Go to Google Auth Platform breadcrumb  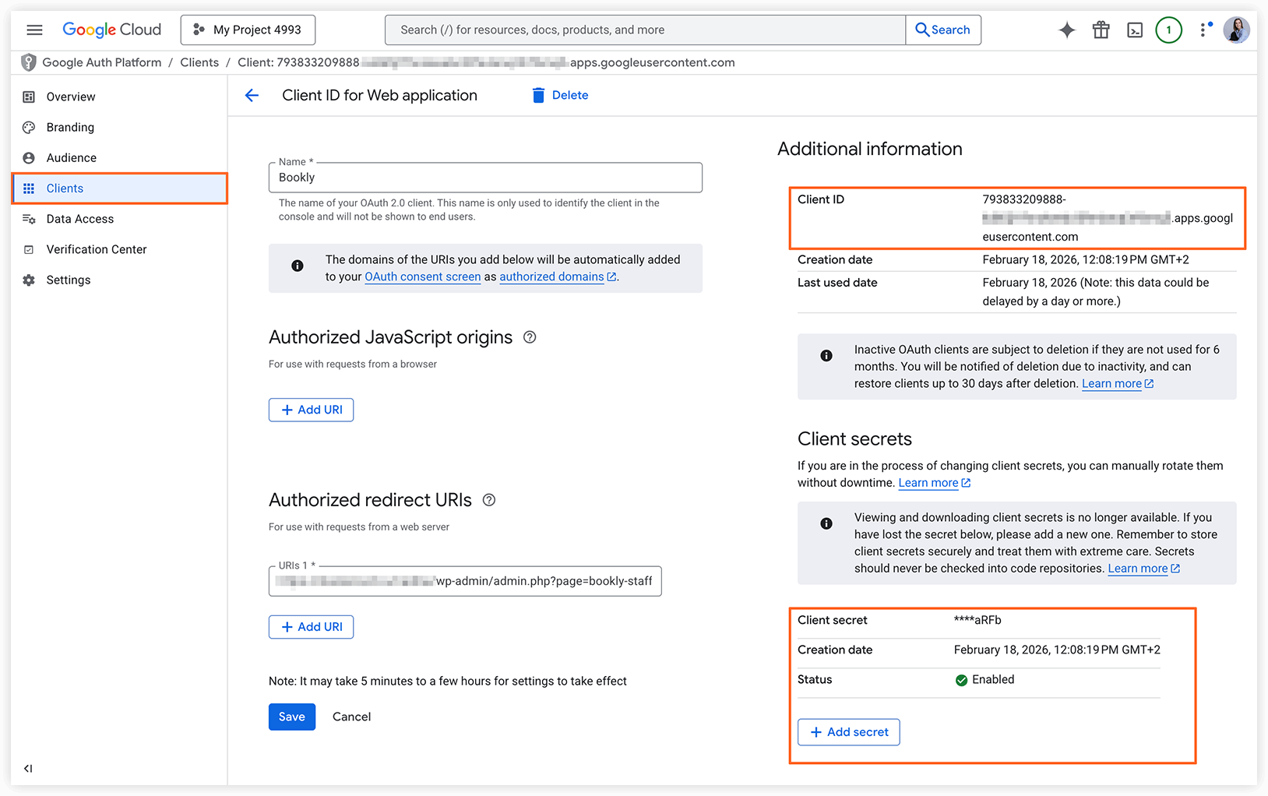(x=102, y=62)
